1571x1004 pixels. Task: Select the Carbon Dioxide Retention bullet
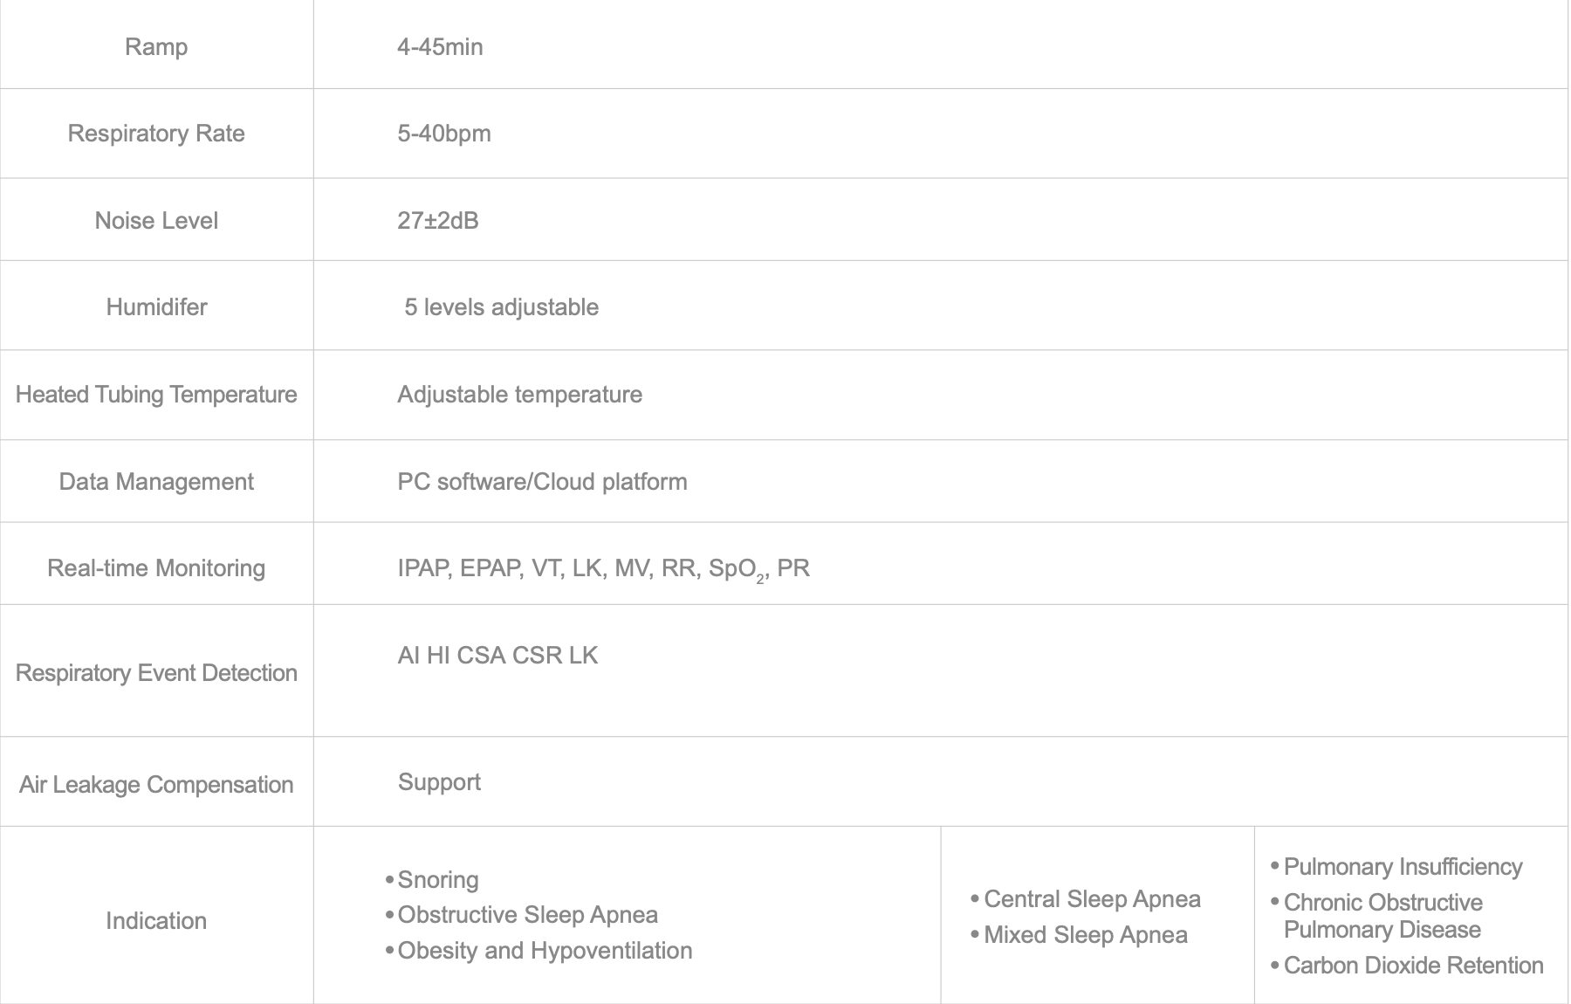1413,966
